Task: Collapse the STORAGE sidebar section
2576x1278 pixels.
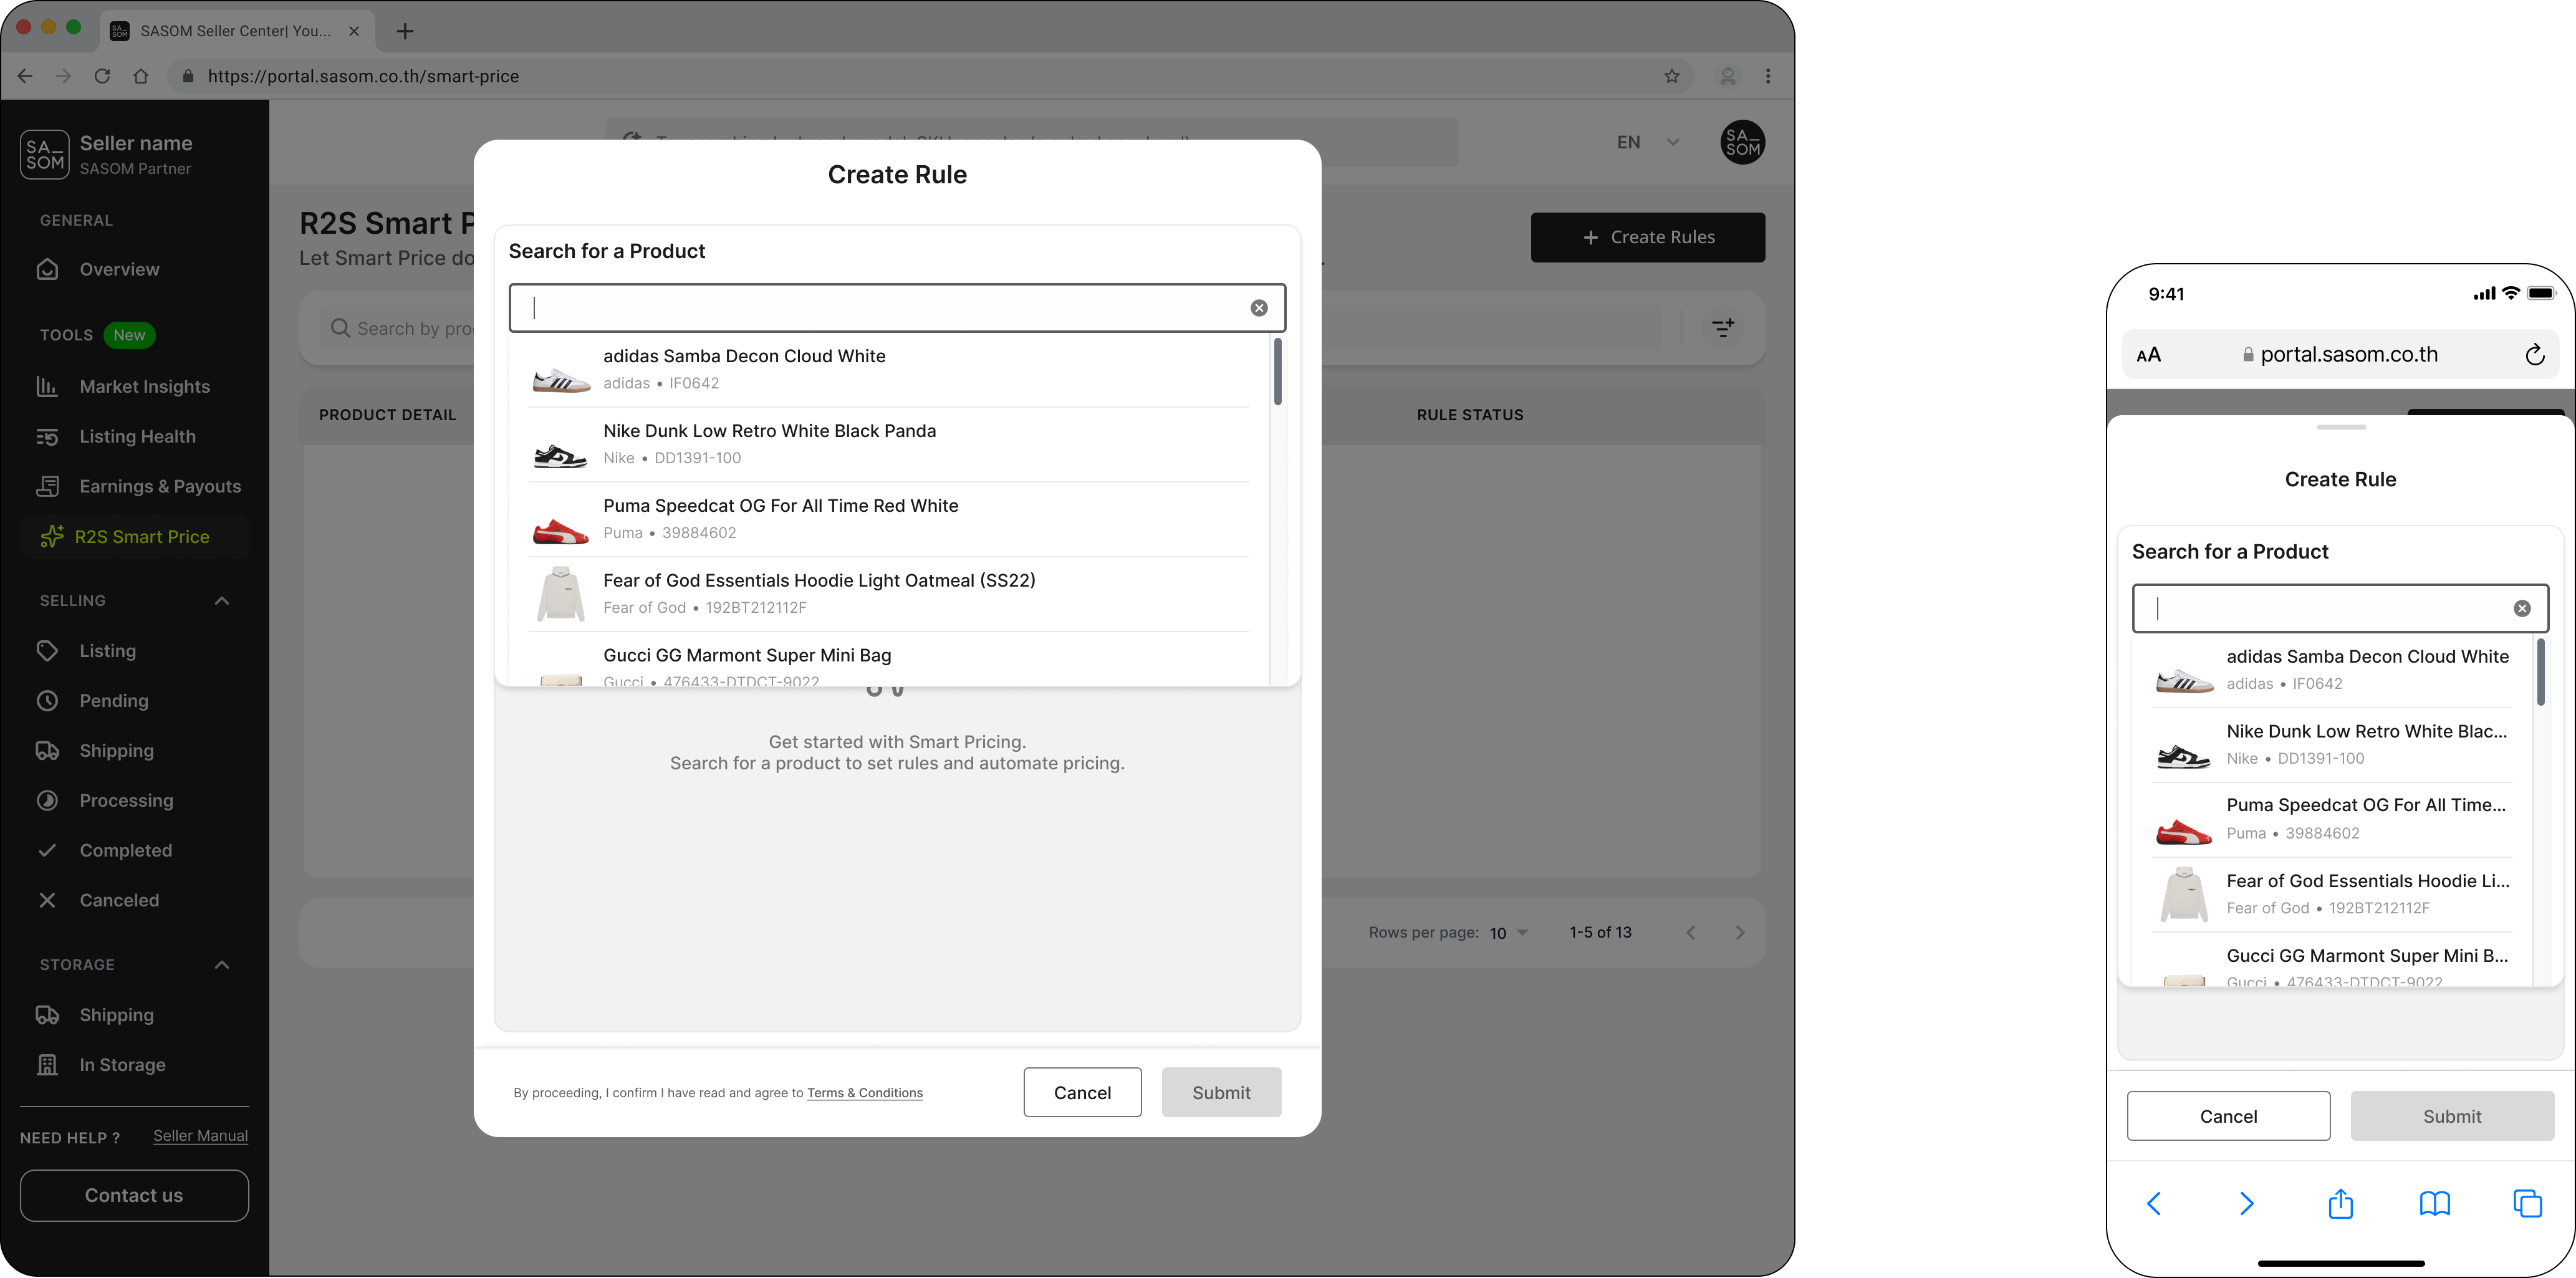Action: coord(222,965)
